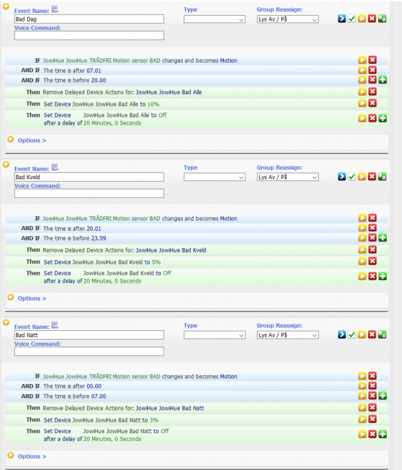
Task: Add action after Bad Kveld delayed Off row
Action: [x=382, y=276]
